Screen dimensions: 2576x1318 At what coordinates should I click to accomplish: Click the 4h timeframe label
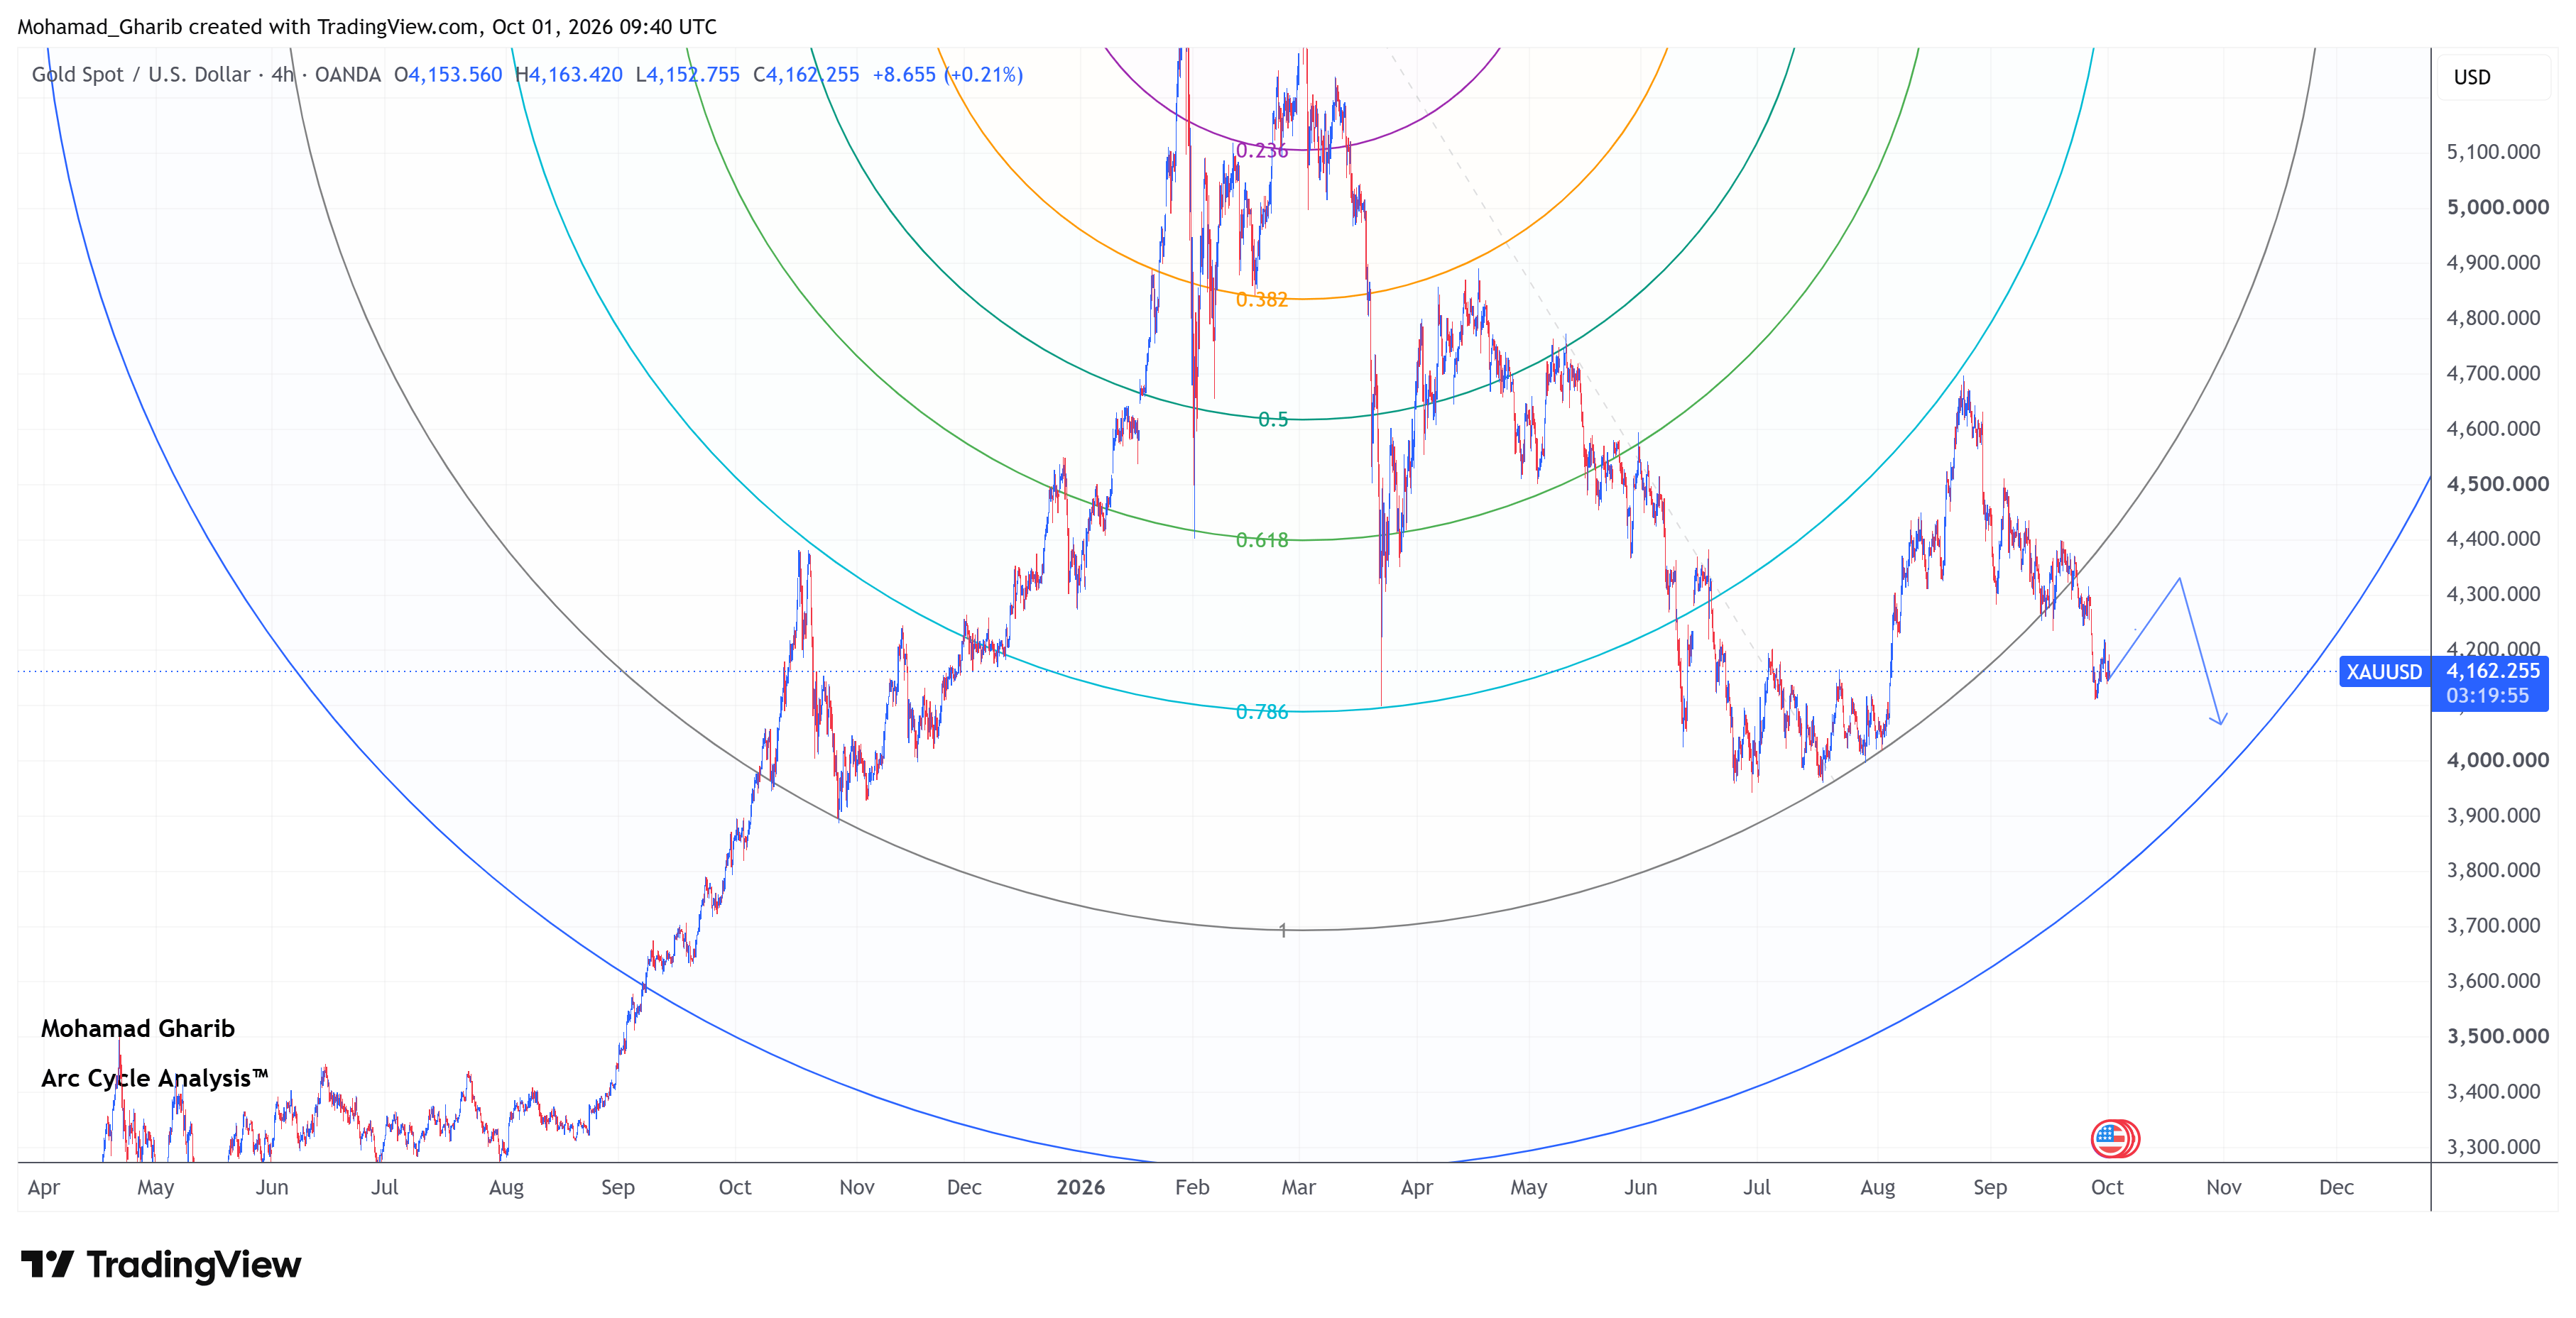[283, 75]
